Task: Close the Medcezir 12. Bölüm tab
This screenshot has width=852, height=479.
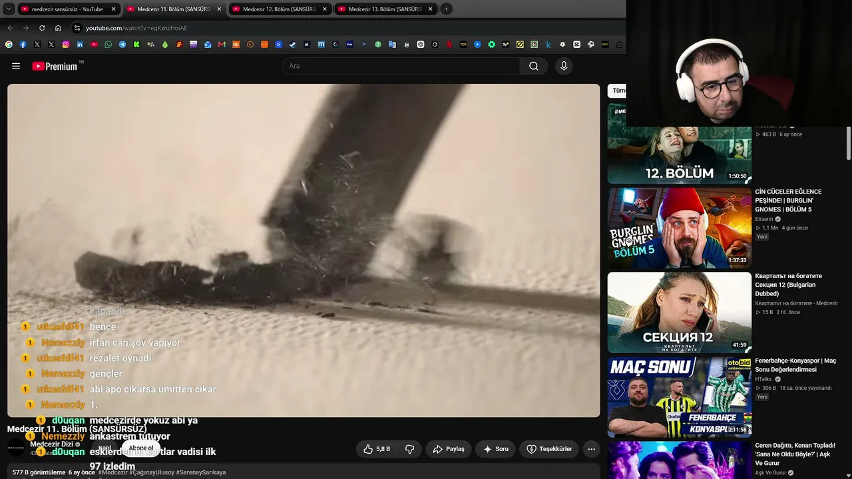Action: pyautogui.click(x=324, y=9)
